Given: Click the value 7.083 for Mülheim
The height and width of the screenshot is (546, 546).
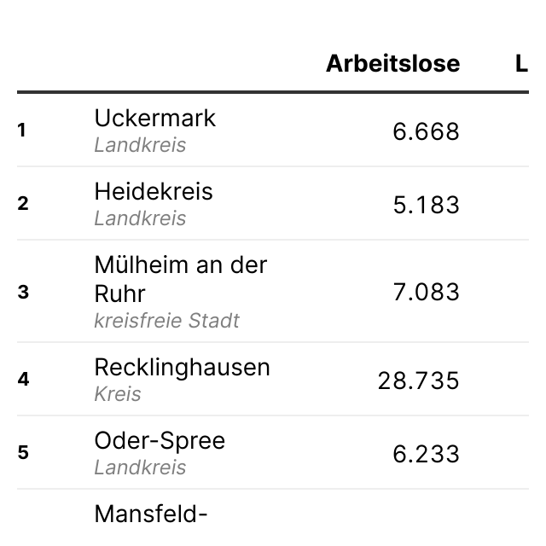Looking at the screenshot, I should tap(426, 292).
